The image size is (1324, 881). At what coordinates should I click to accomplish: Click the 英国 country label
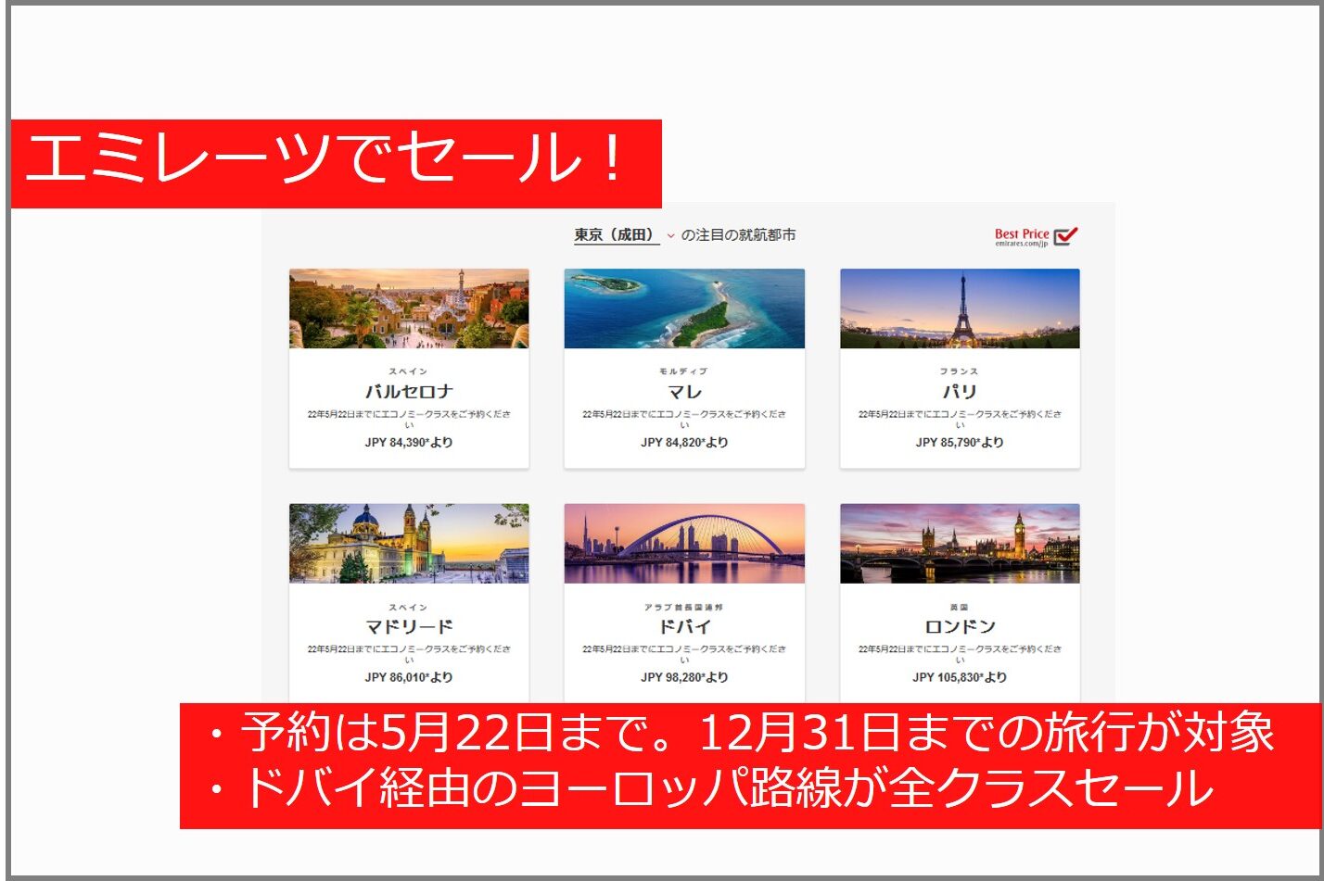pos(960,607)
